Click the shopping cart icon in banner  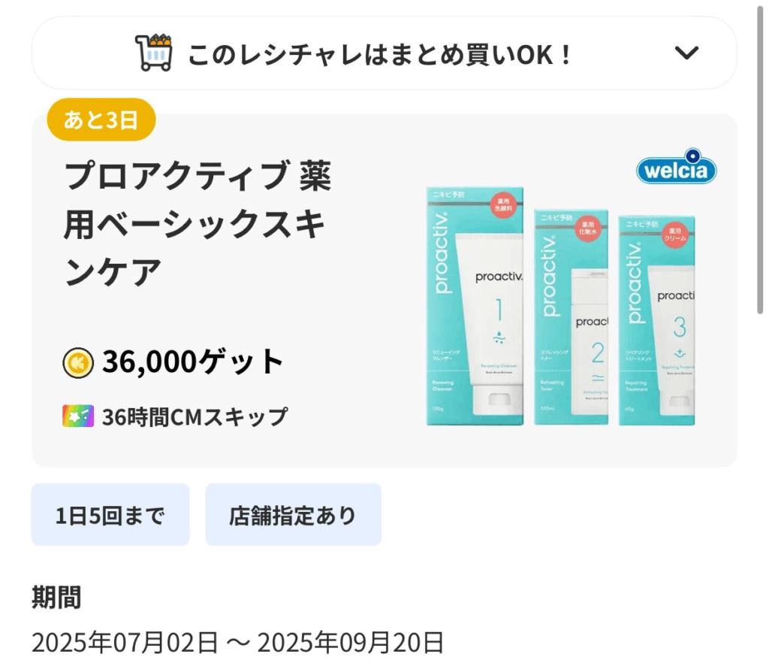[154, 53]
